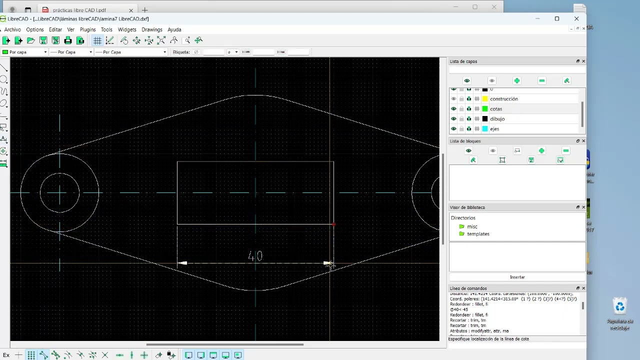Open the line width 'Por Capa' dropdown
This screenshot has height=360, width=640.
(x=71, y=52)
